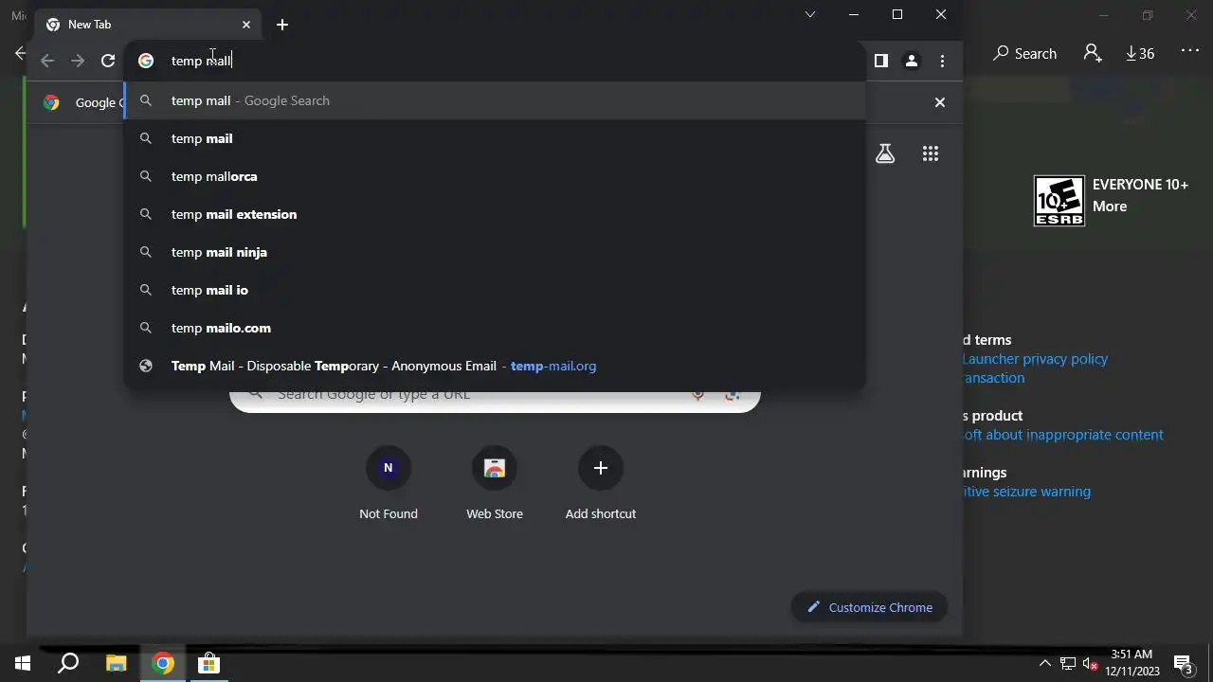Image resolution: width=1213 pixels, height=682 pixels.
Task: Open the taskbar clock showing 3:51 AM
Action: pyautogui.click(x=1132, y=663)
